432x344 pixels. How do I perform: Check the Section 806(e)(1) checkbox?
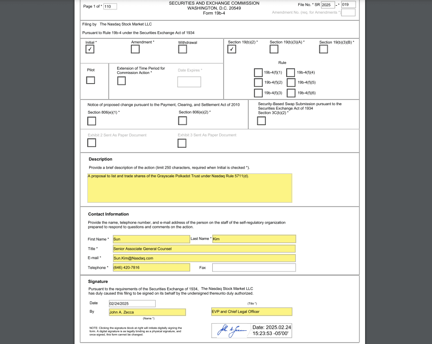click(92, 121)
